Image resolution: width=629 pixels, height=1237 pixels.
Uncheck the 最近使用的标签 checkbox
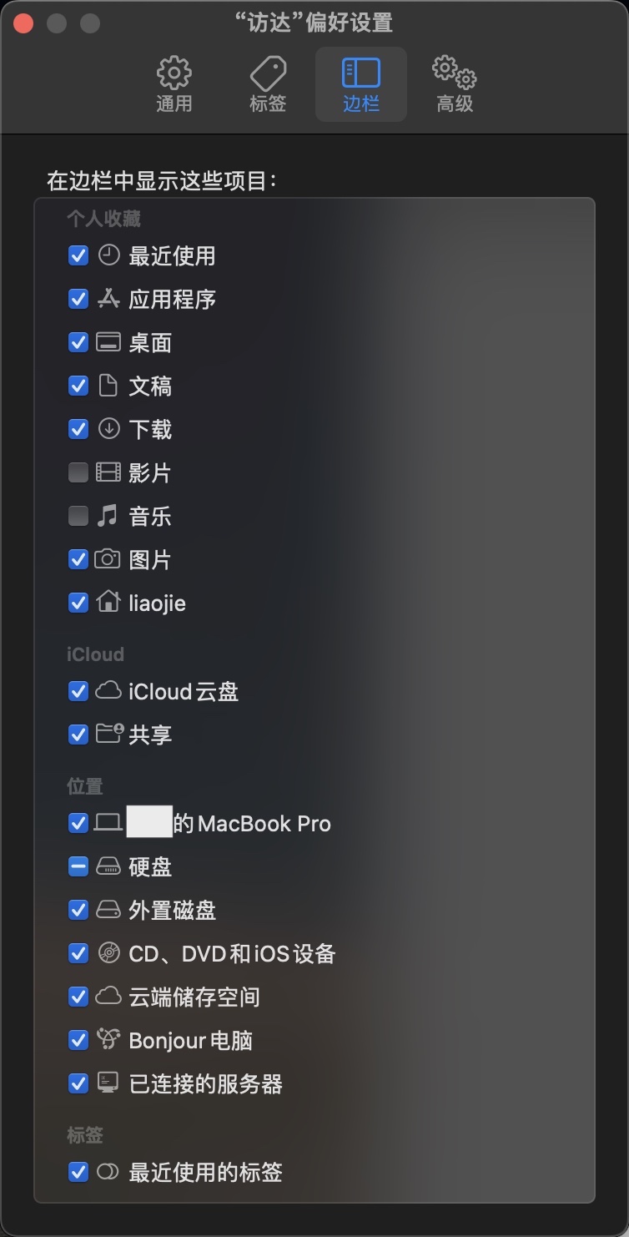tap(78, 1172)
